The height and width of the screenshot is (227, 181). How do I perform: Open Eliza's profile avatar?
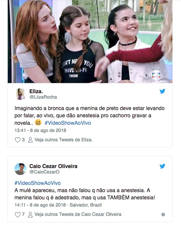pos(20,94)
